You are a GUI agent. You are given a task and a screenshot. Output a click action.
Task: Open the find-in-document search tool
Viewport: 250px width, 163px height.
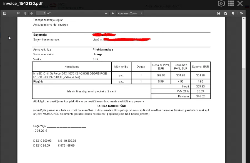[18, 13]
